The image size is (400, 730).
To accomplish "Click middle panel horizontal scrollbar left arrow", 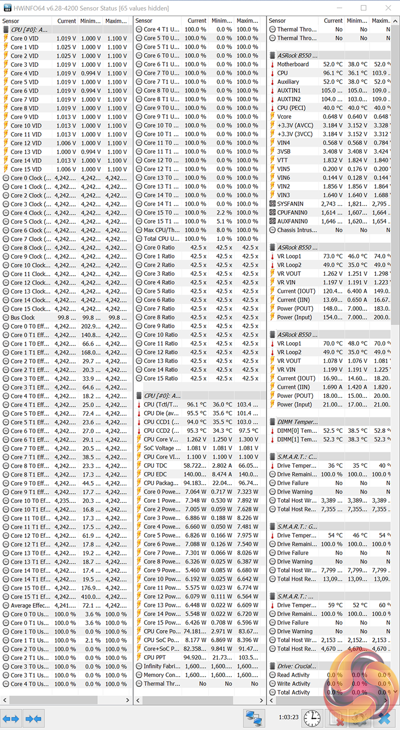I will (139, 700).
